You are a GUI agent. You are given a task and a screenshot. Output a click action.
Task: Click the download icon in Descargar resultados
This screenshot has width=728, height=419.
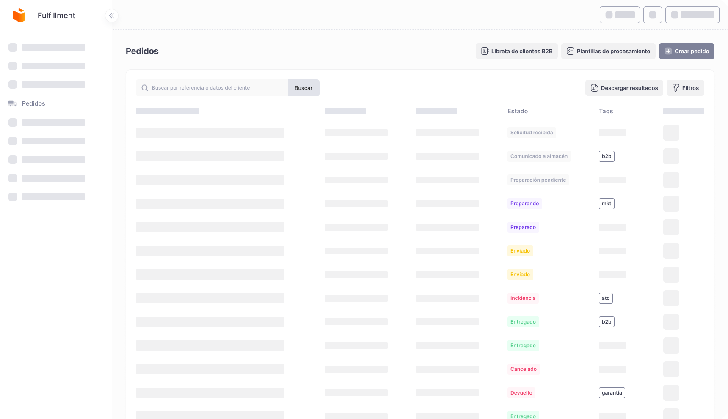pyautogui.click(x=595, y=88)
